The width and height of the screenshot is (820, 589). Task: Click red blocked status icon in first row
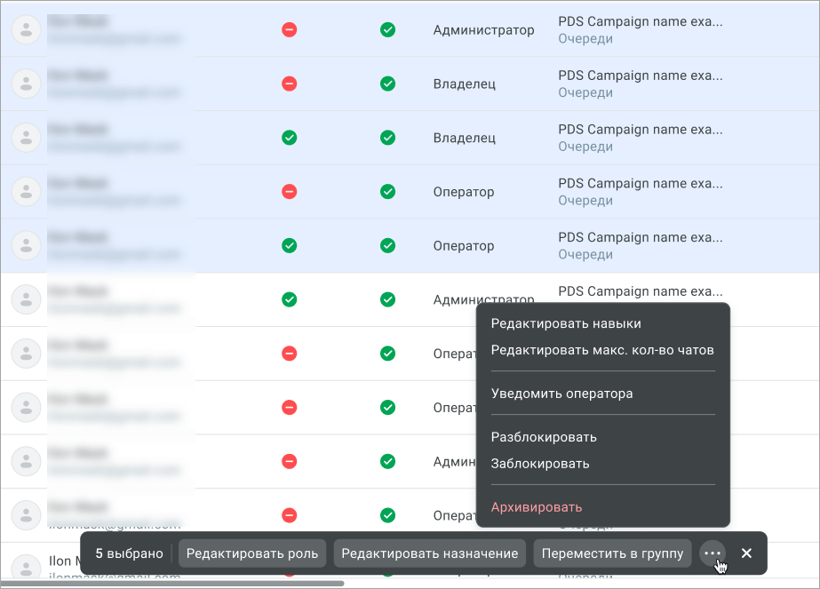(x=289, y=30)
